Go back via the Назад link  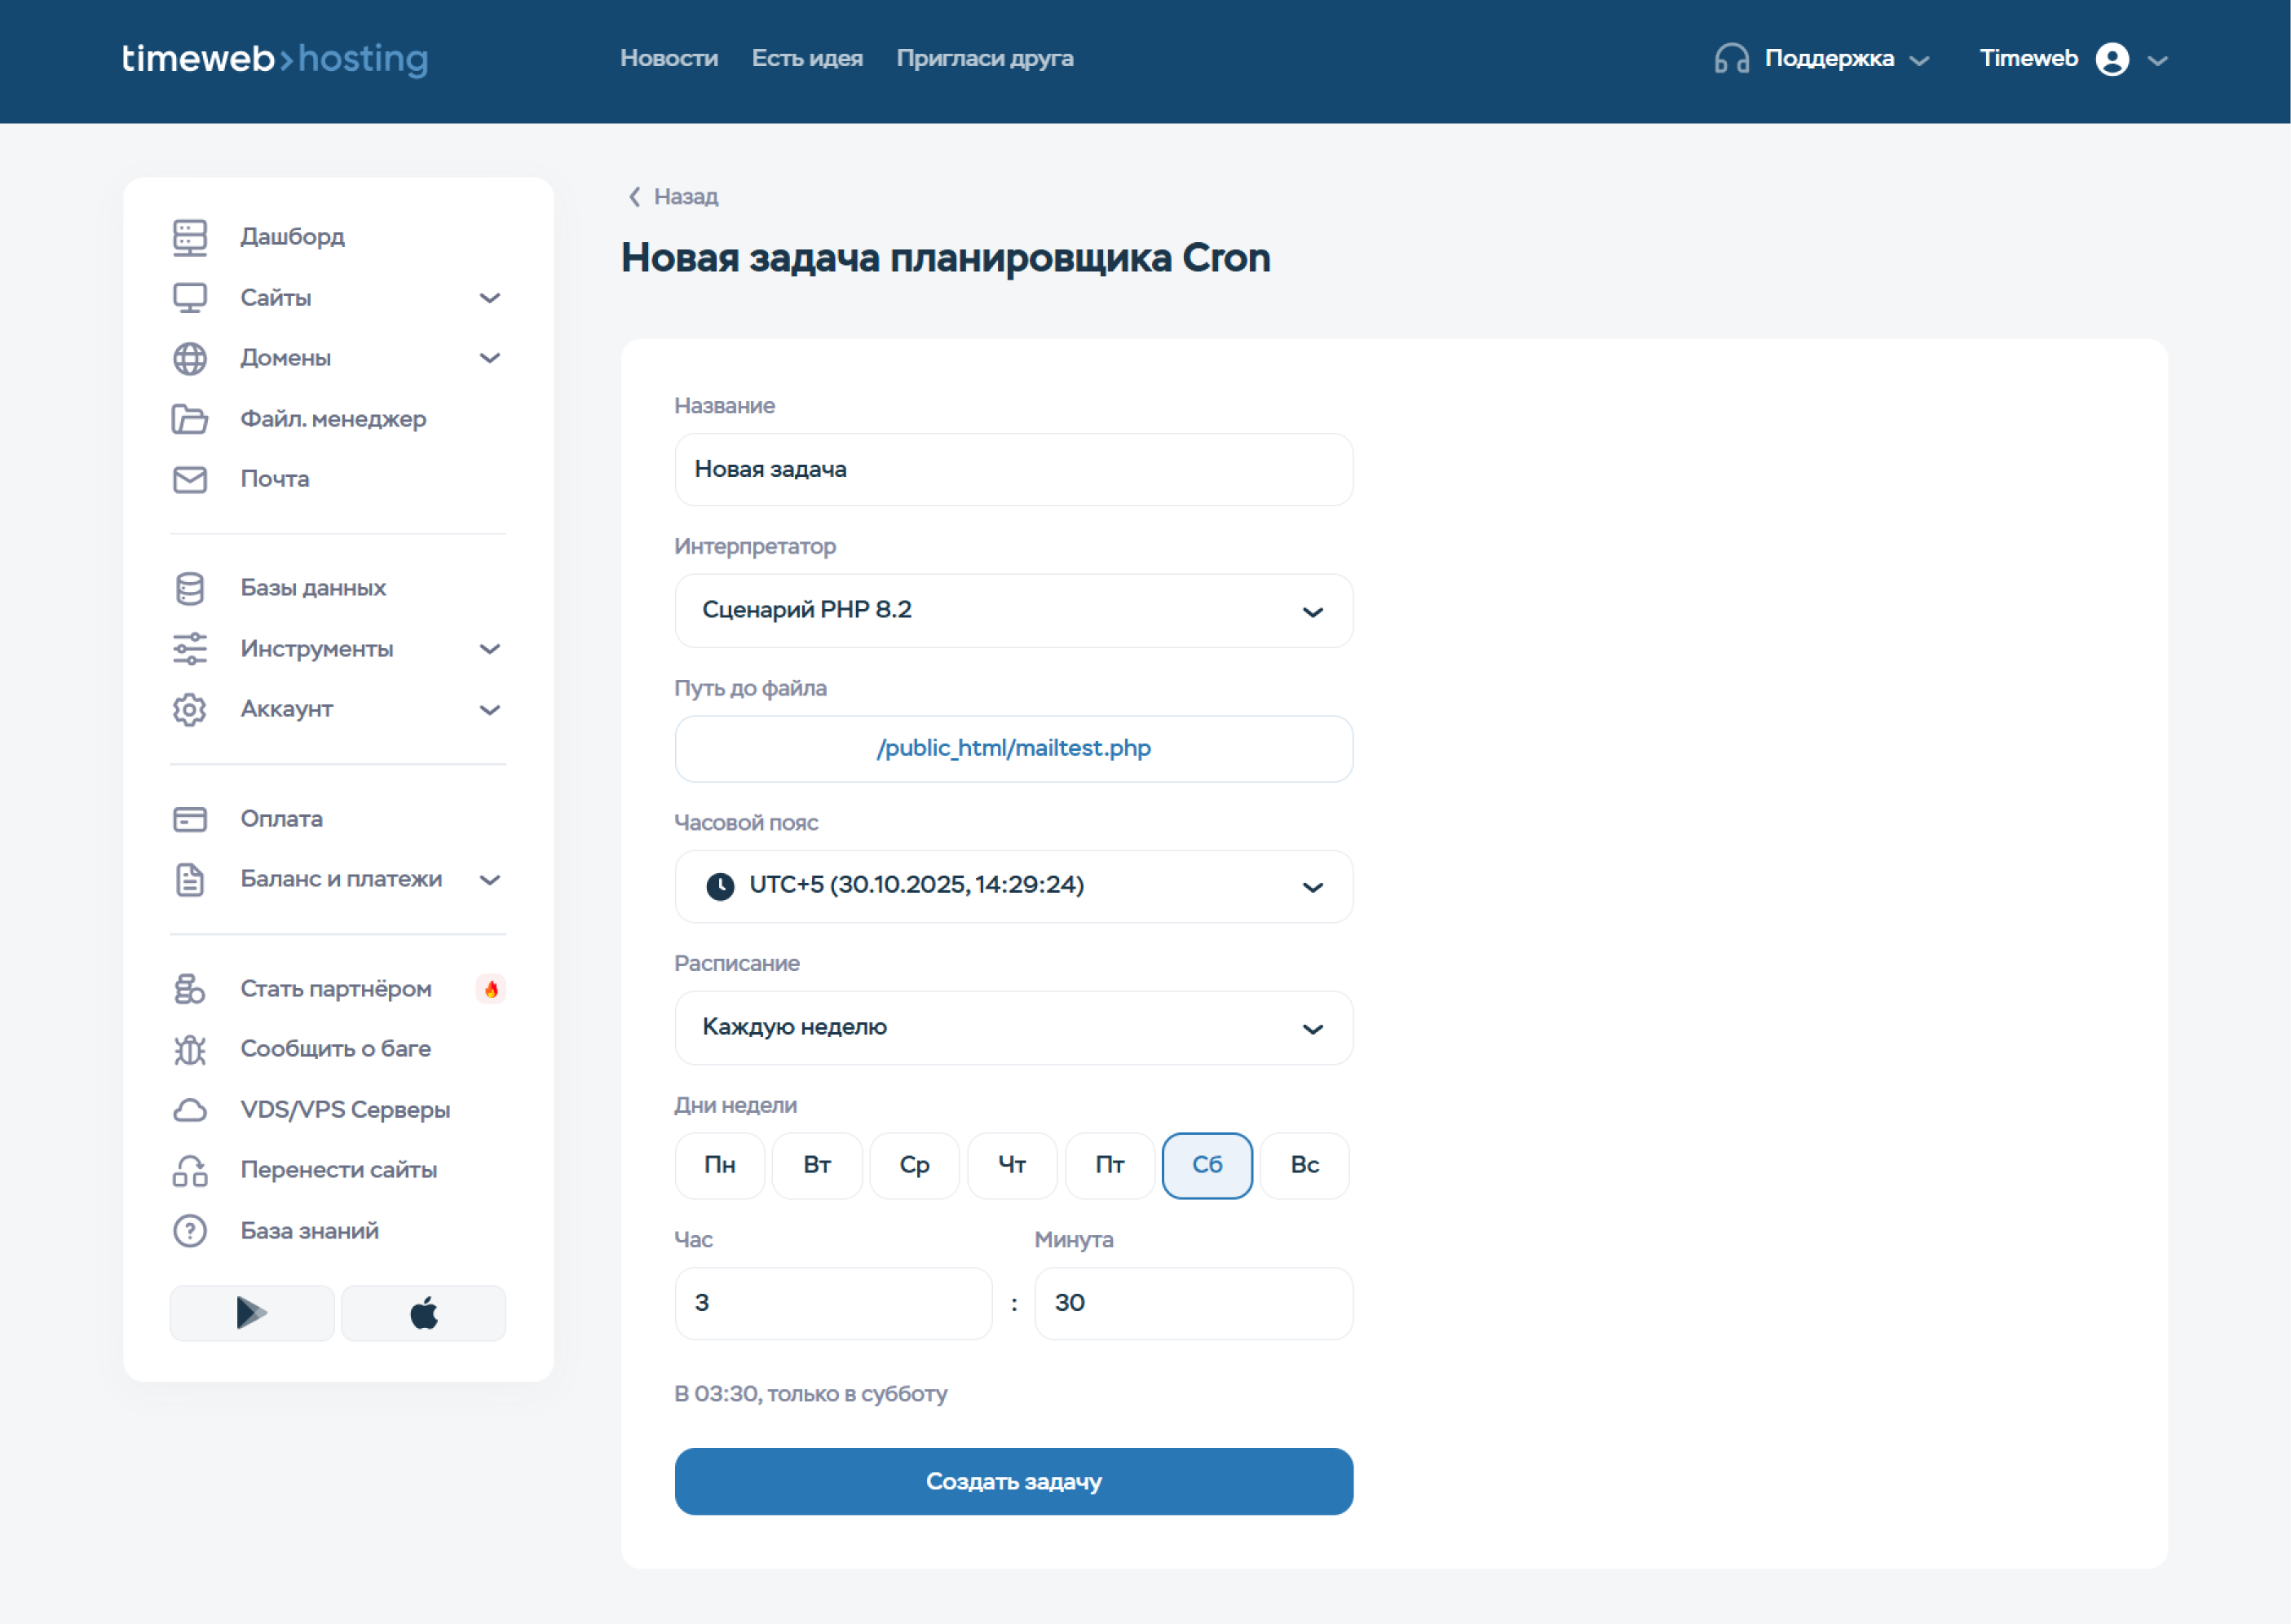[673, 197]
